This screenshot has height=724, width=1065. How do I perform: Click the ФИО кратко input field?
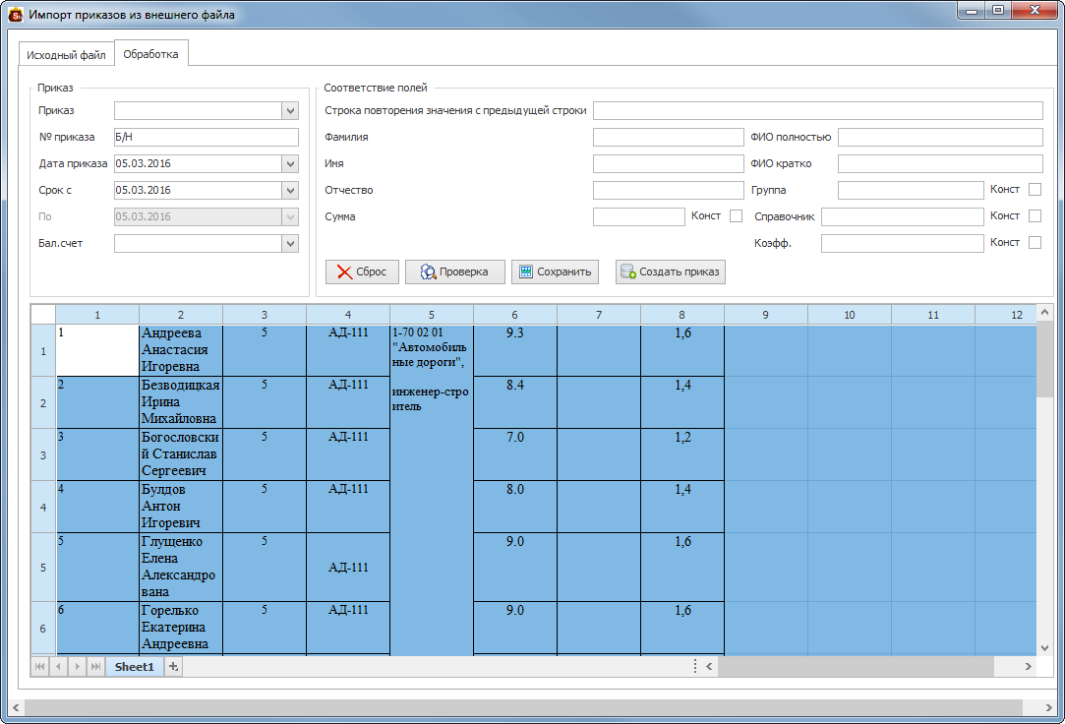[x=940, y=163]
